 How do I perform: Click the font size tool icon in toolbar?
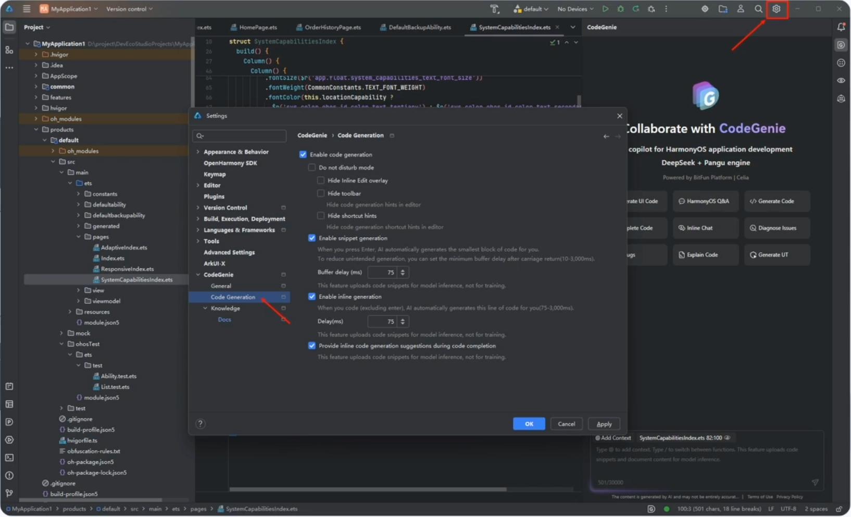click(495, 9)
